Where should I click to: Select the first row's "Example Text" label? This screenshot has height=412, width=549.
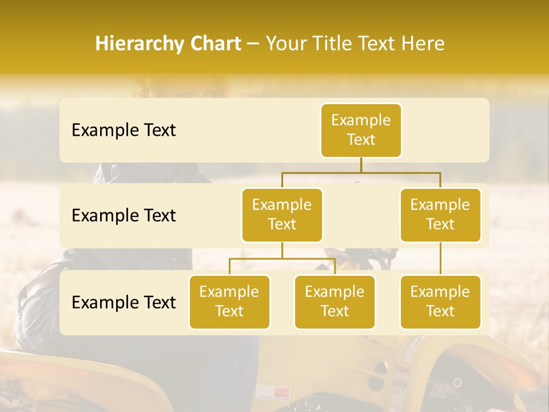tap(124, 130)
